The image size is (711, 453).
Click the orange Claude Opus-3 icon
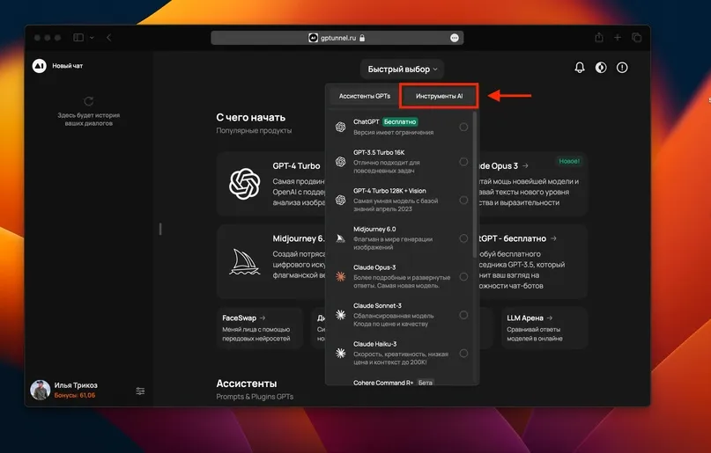[x=341, y=276]
